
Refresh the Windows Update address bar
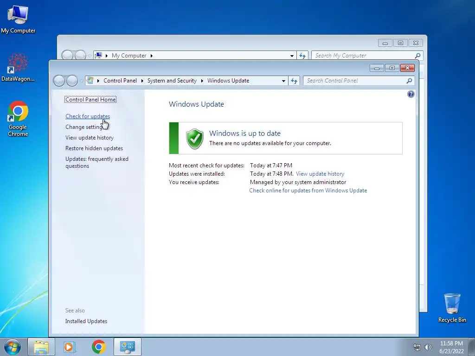pos(294,81)
